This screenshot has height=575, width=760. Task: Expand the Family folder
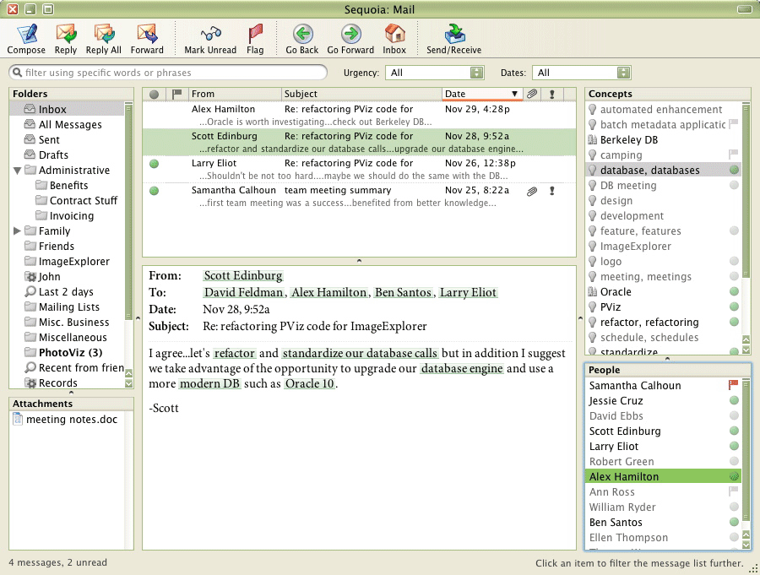click(x=17, y=231)
